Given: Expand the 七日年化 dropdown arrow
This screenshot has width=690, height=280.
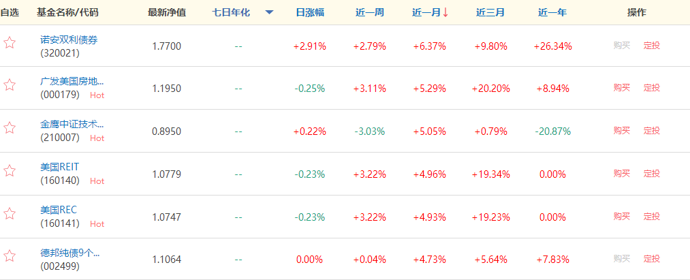Looking at the screenshot, I should 269,13.
